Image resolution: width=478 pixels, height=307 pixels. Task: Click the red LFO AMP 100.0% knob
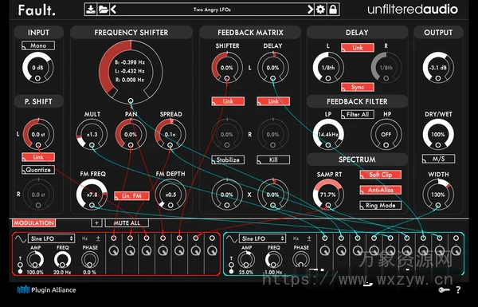pos(35,260)
